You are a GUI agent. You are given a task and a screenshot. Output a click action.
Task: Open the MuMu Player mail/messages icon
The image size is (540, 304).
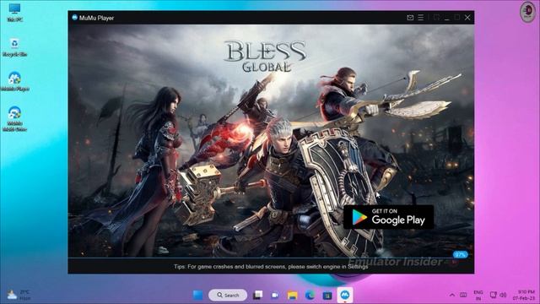click(410, 18)
